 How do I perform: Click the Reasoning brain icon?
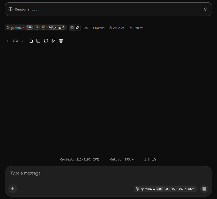coord(11,9)
